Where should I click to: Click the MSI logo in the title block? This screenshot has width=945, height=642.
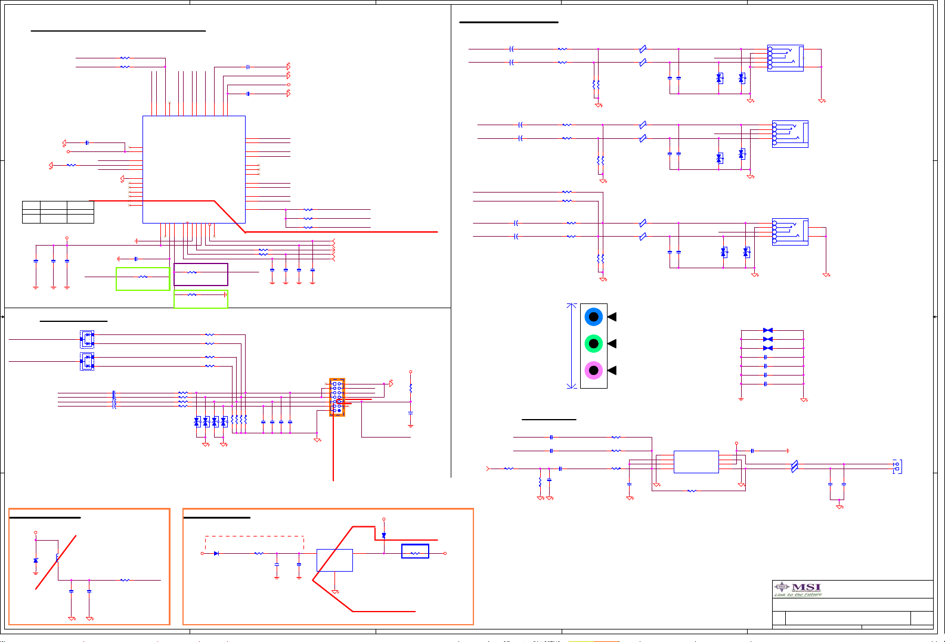click(x=798, y=587)
